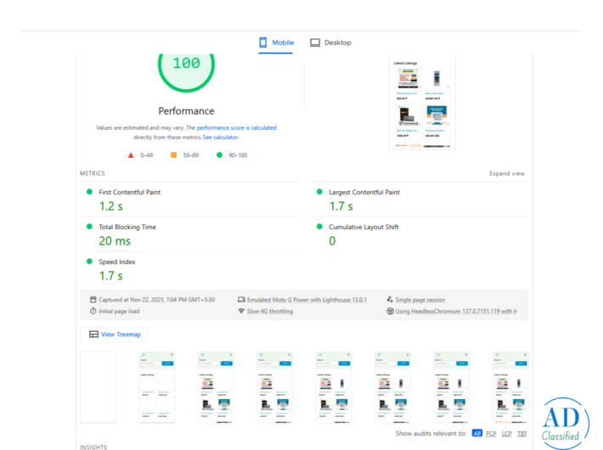The height and width of the screenshot is (450, 603).
Task: Select the fourth filmstrip frame thumbnail
Action: [274, 387]
